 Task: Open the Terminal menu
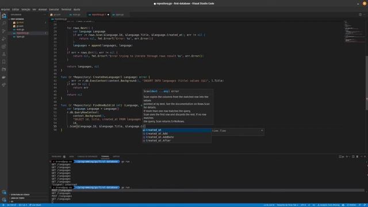(66, 9)
